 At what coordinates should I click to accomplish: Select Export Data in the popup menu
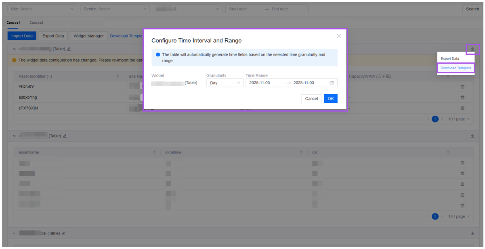point(449,59)
